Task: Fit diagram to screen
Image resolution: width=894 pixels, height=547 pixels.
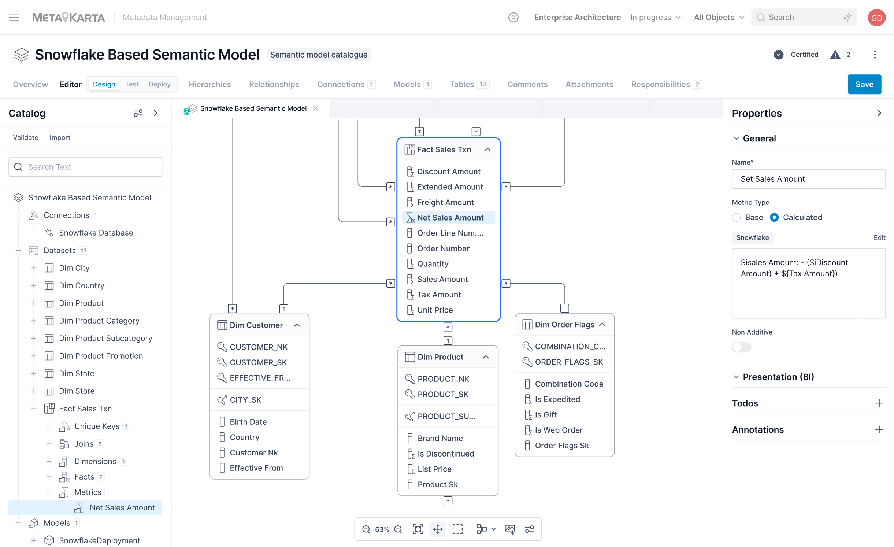Action: 418,529
